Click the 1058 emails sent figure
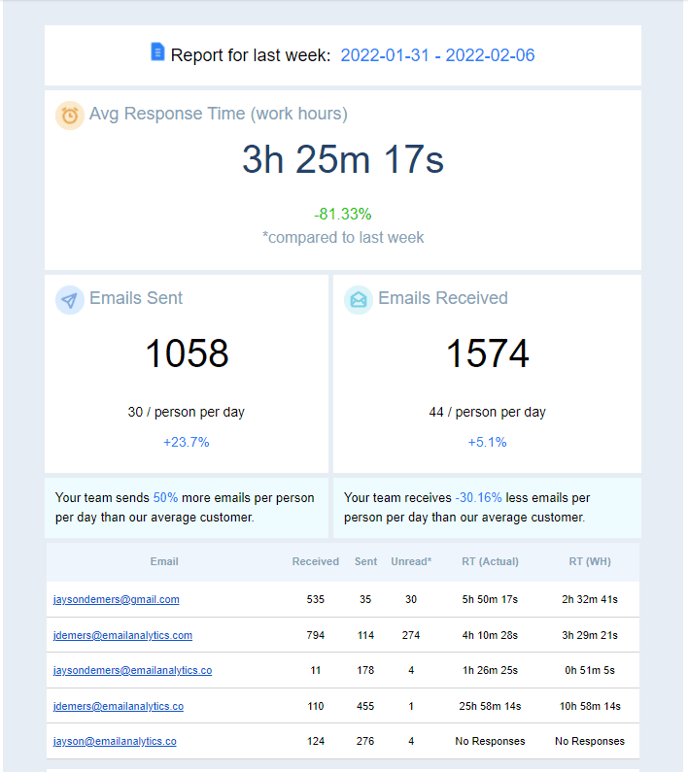Image resolution: width=688 pixels, height=772 pixels. 187,353
